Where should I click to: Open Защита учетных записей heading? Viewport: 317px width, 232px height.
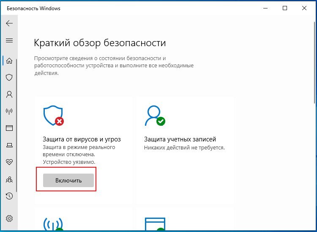tap(180, 139)
